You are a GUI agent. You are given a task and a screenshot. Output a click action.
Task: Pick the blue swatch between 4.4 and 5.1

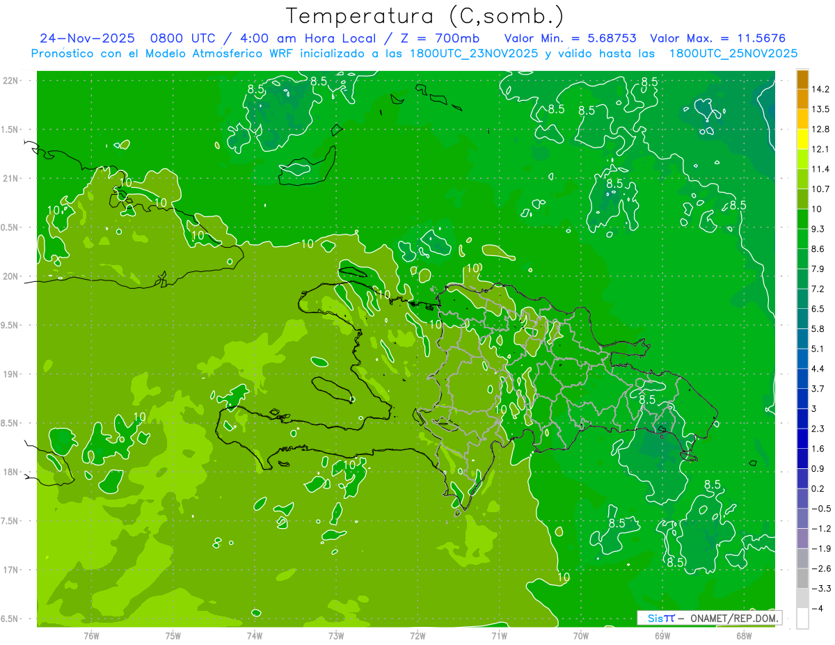[802, 358]
